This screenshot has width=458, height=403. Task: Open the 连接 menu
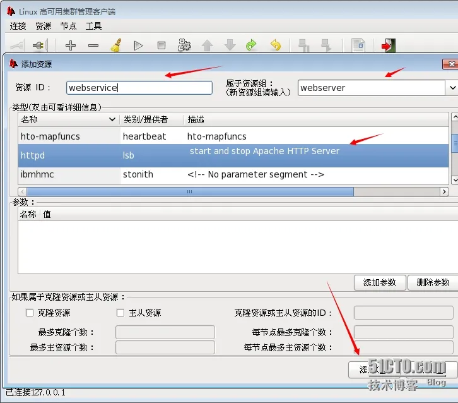click(x=18, y=26)
